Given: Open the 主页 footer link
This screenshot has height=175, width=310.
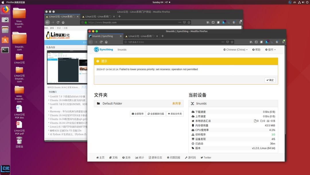Looking at the screenshot, I should coord(100,157).
